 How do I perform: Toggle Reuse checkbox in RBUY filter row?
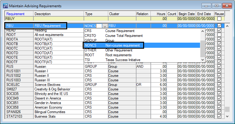tap(219, 19)
